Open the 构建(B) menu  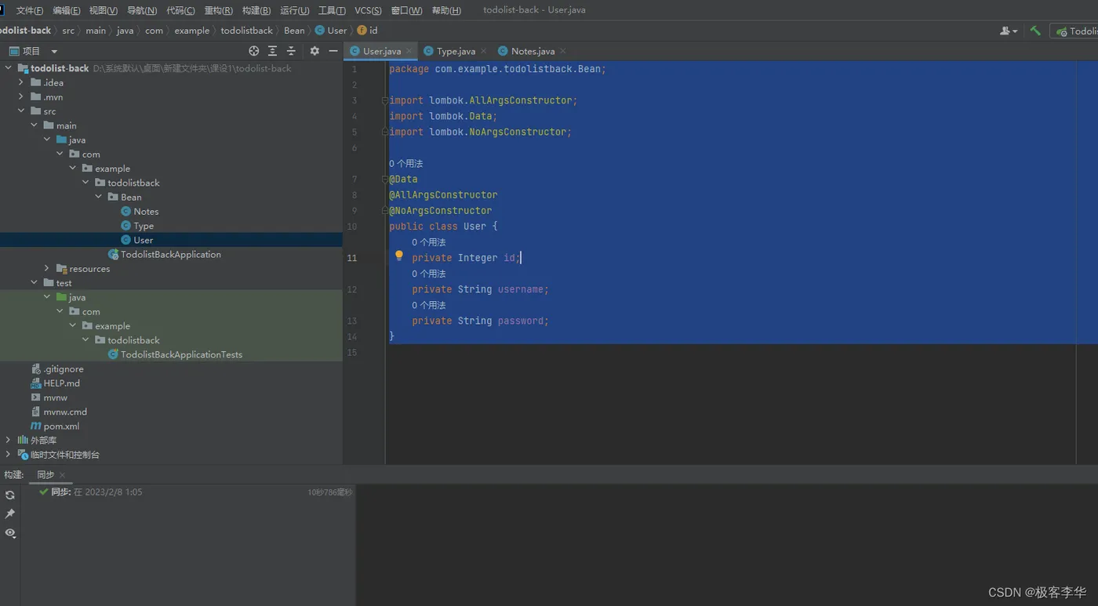coord(256,10)
